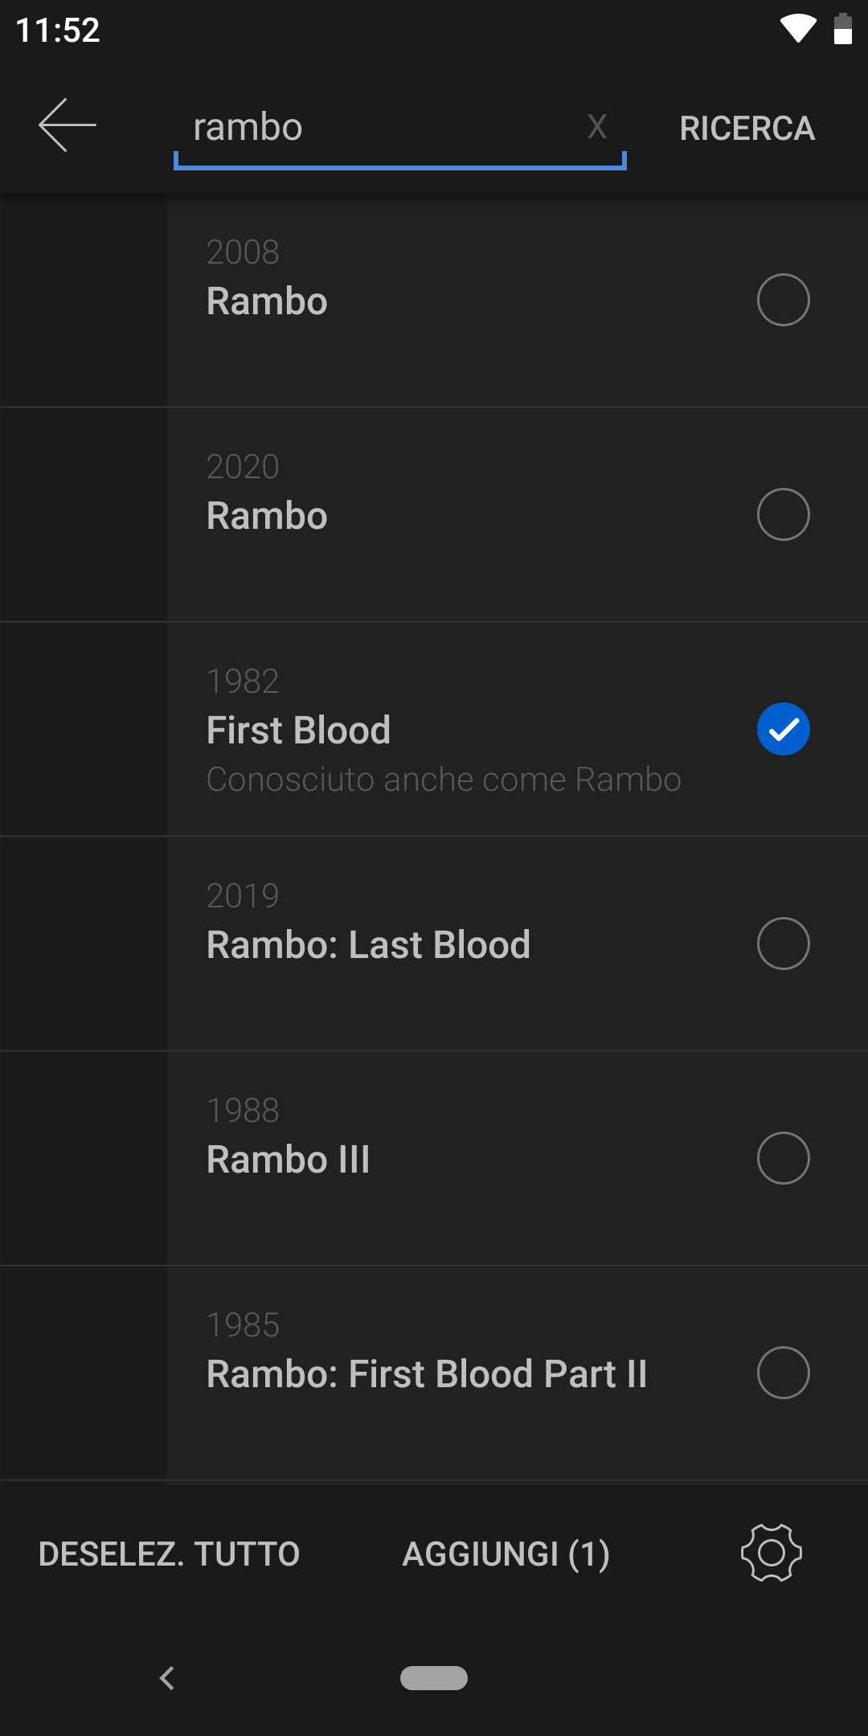The width and height of the screenshot is (868, 1736).
Task: Tap DESELEZ. TUTTO to deselect all
Action: tap(169, 1554)
